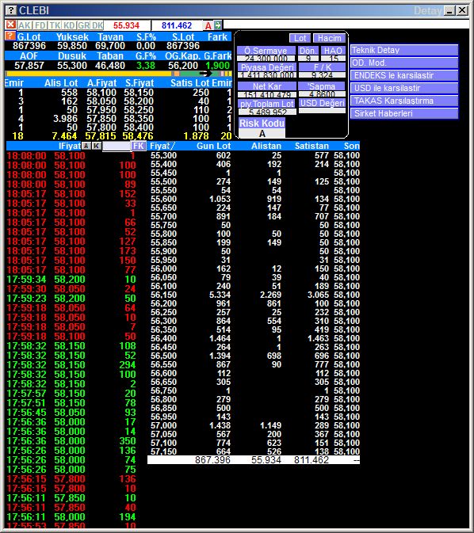Click ENDEKS ile karsilastir button
Image resolution: width=474 pixels, height=533 pixels.
coord(404,75)
